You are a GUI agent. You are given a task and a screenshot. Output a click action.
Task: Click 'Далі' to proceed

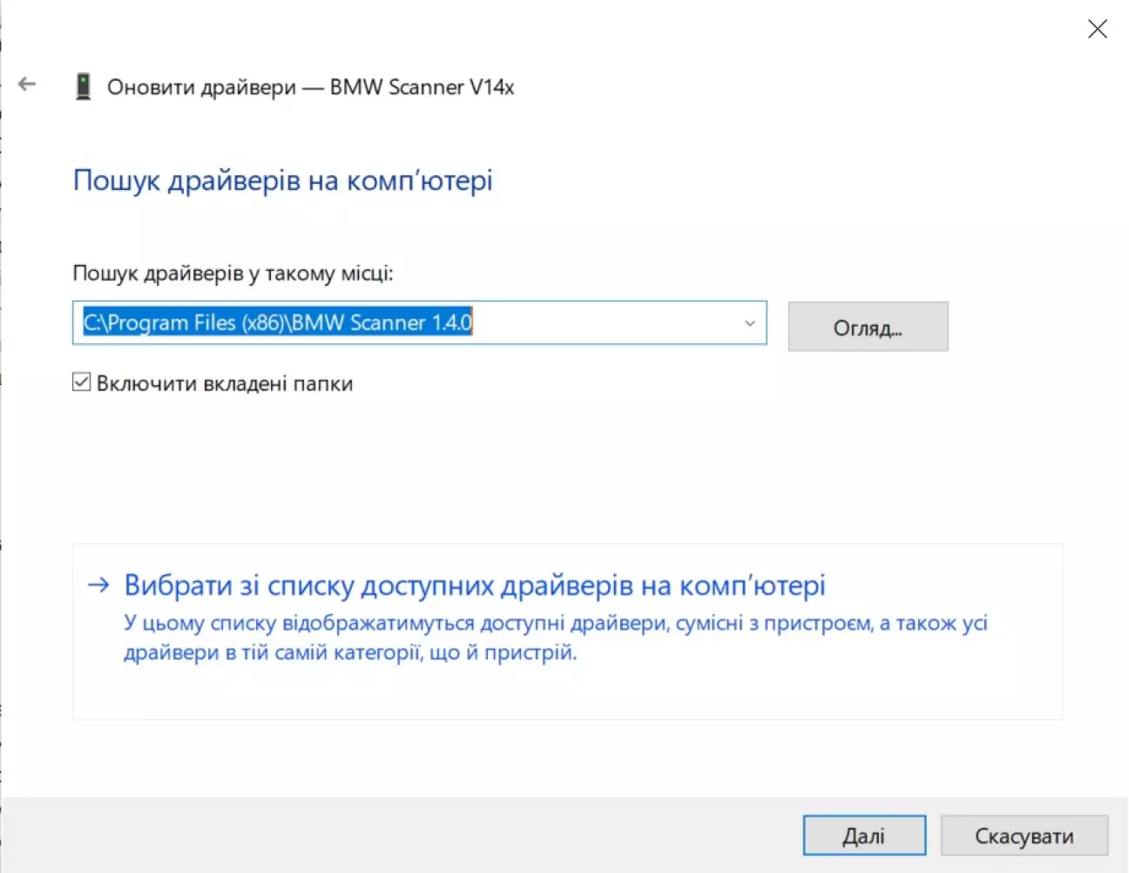pyautogui.click(x=863, y=836)
